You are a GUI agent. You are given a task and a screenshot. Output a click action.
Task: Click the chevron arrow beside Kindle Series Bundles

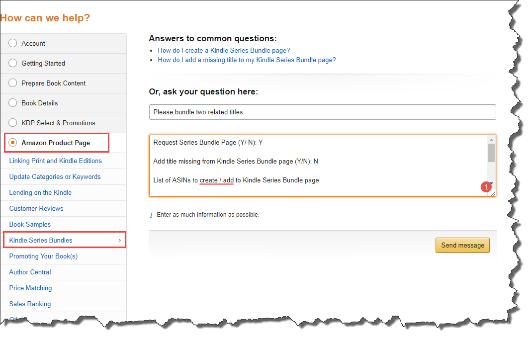point(119,241)
